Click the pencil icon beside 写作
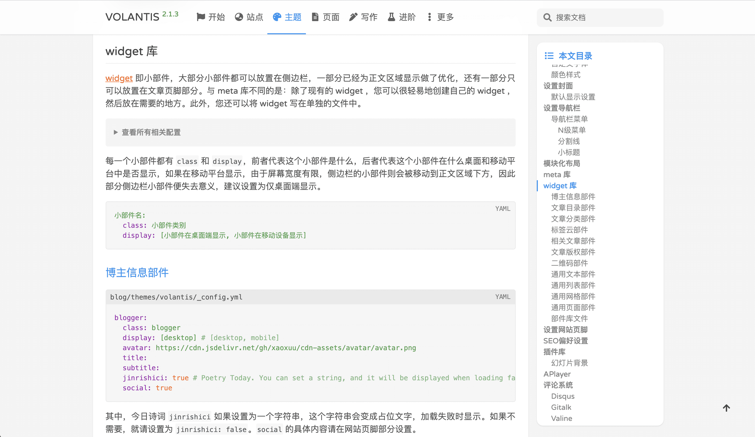755x437 pixels. pos(353,17)
